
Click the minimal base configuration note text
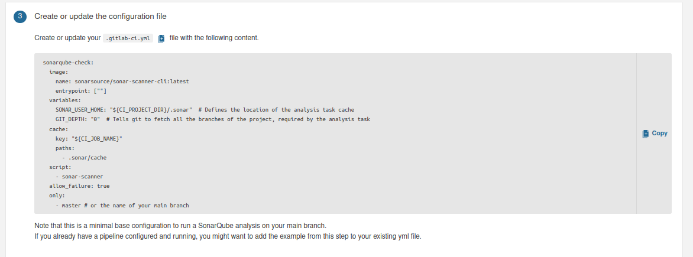click(180, 225)
